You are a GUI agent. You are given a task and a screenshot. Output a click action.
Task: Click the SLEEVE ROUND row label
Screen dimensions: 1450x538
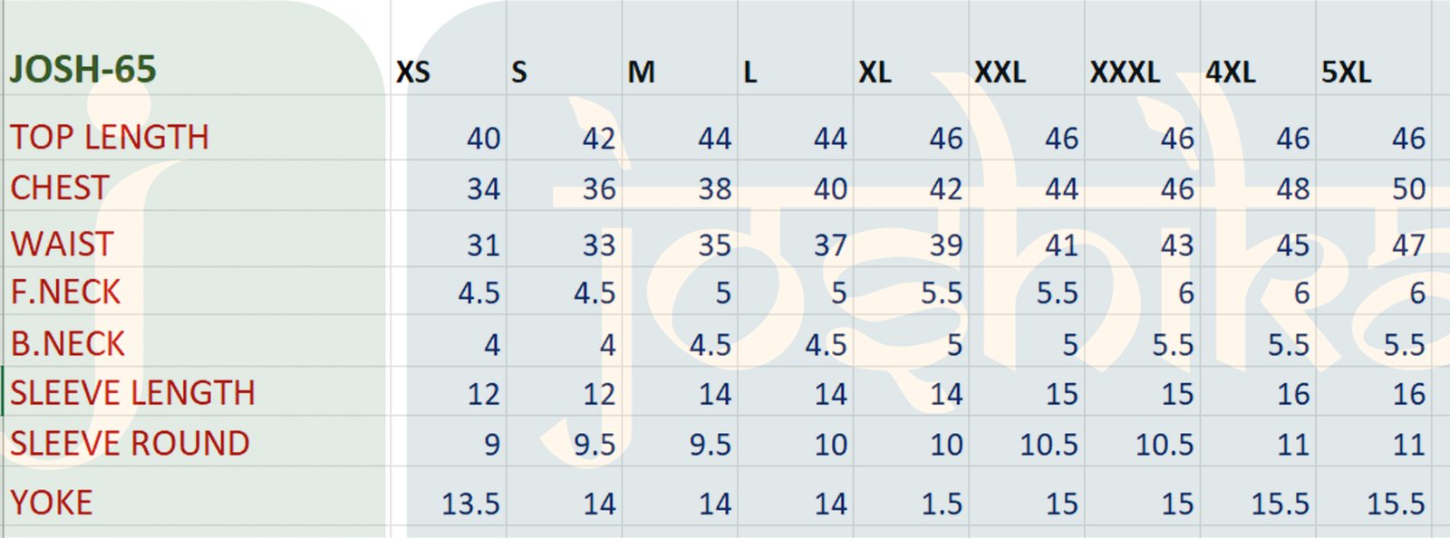click(x=130, y=444)
